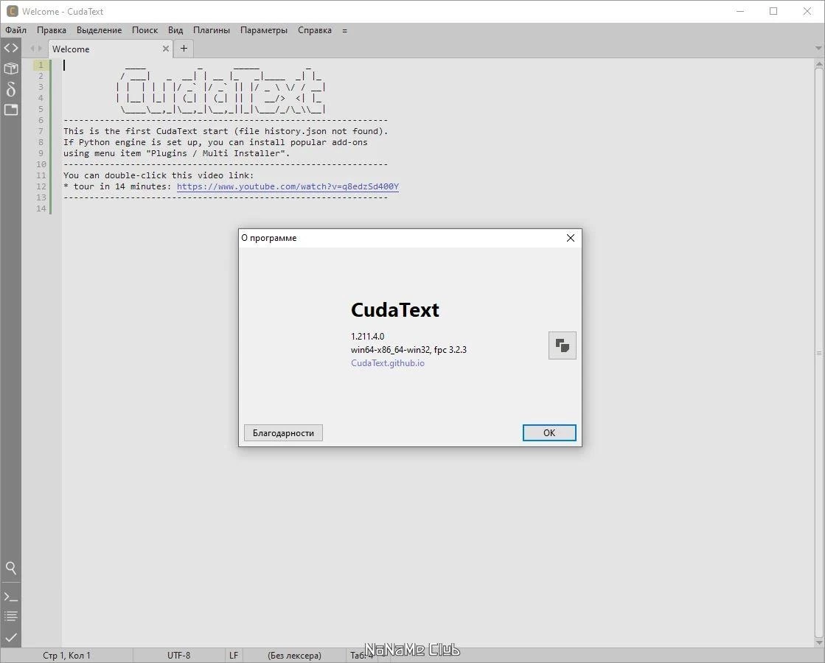
Task: Open the Вид menu
Action: click(175, 30)
